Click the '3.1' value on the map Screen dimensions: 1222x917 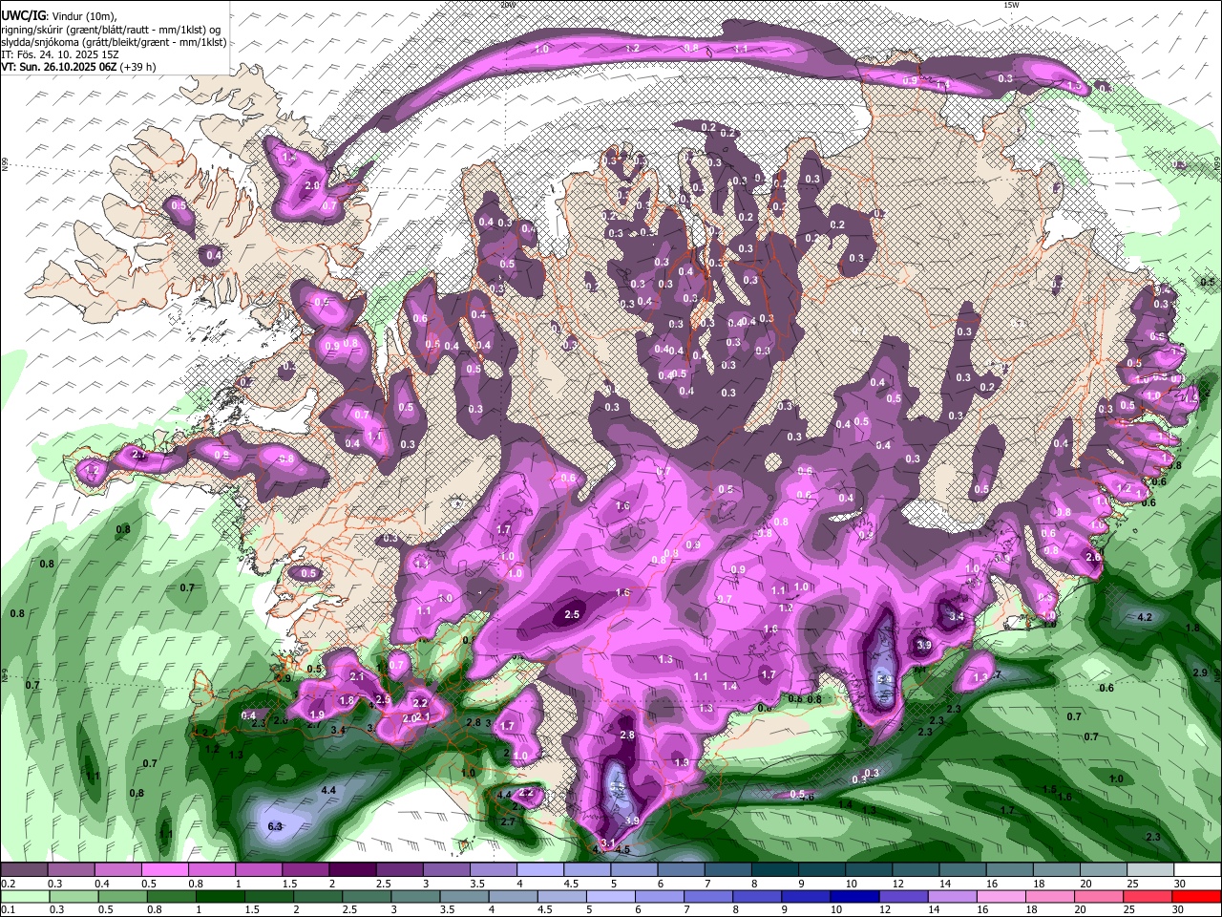tap(607, 842)
